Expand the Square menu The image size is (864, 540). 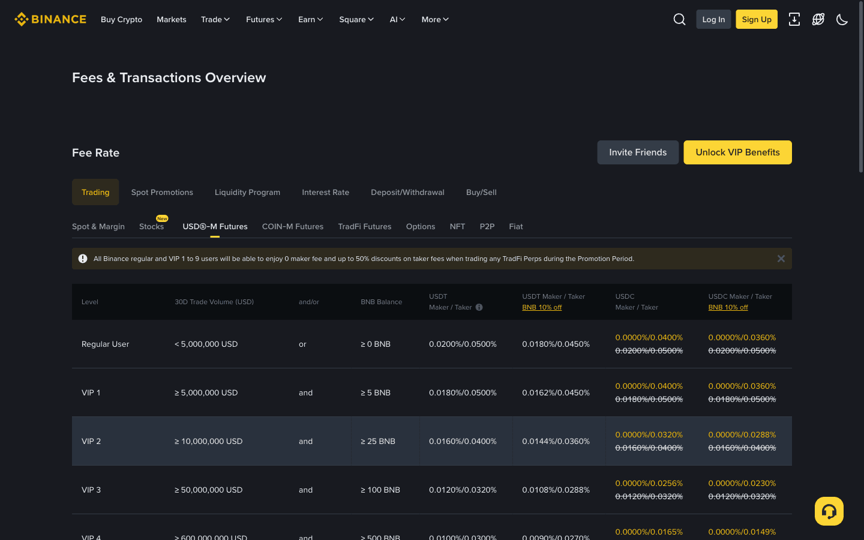(356, 19)
